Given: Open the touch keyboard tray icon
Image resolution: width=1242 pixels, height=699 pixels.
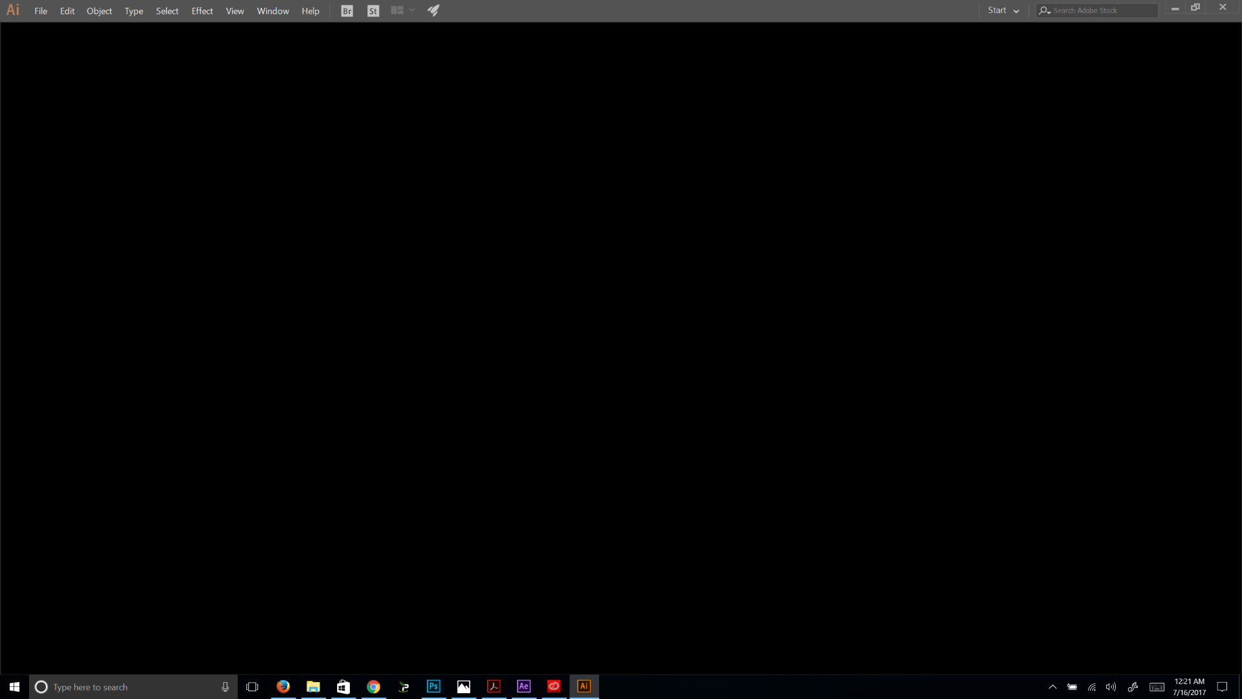Looking at the screenshot, I should tap(1157, 687).
